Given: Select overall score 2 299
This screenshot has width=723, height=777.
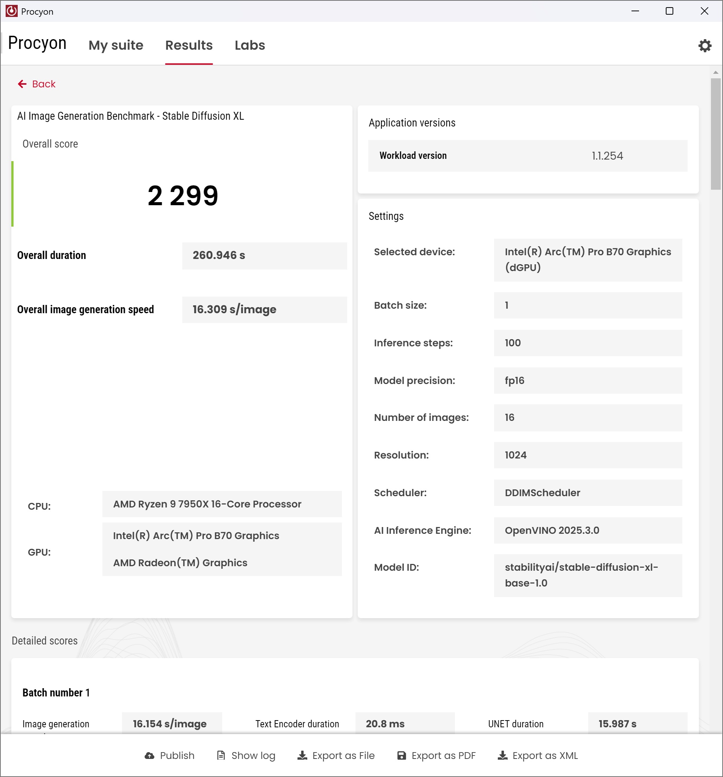Looking at the screenshot, I should pyautogui.click(x=183, y=195).
